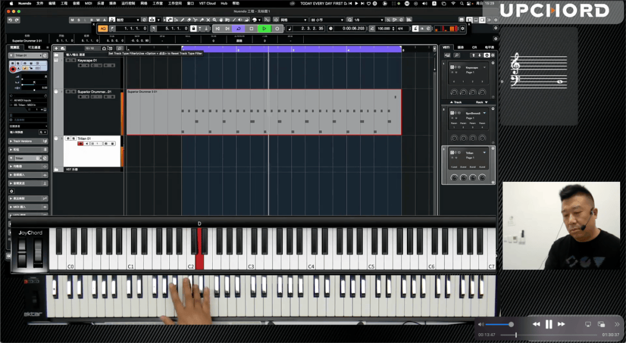Image resolution: width=626 pixels, height=343 pixels.
Task: Click the green Play button in transport bar
Action: tap(264, 28)
